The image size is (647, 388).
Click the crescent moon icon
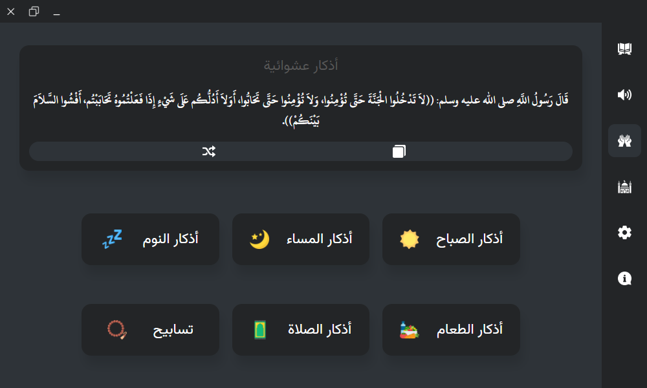coord(259,239)
